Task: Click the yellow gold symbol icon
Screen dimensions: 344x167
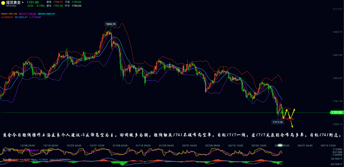Action: (x=3, y=3)
